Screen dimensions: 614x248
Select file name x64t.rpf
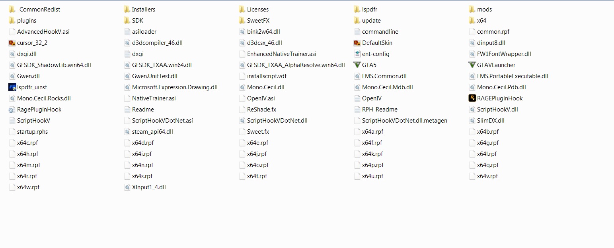click(x=257, y=176)
